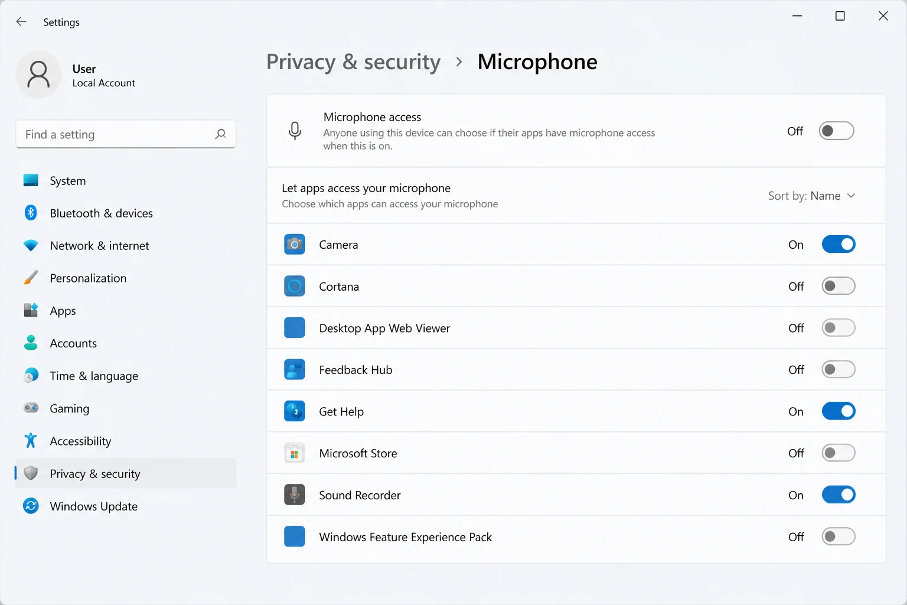Screen dimensions: 907x605
Task: Click the Network wifi icon
Action: click(x=31, y=245)
